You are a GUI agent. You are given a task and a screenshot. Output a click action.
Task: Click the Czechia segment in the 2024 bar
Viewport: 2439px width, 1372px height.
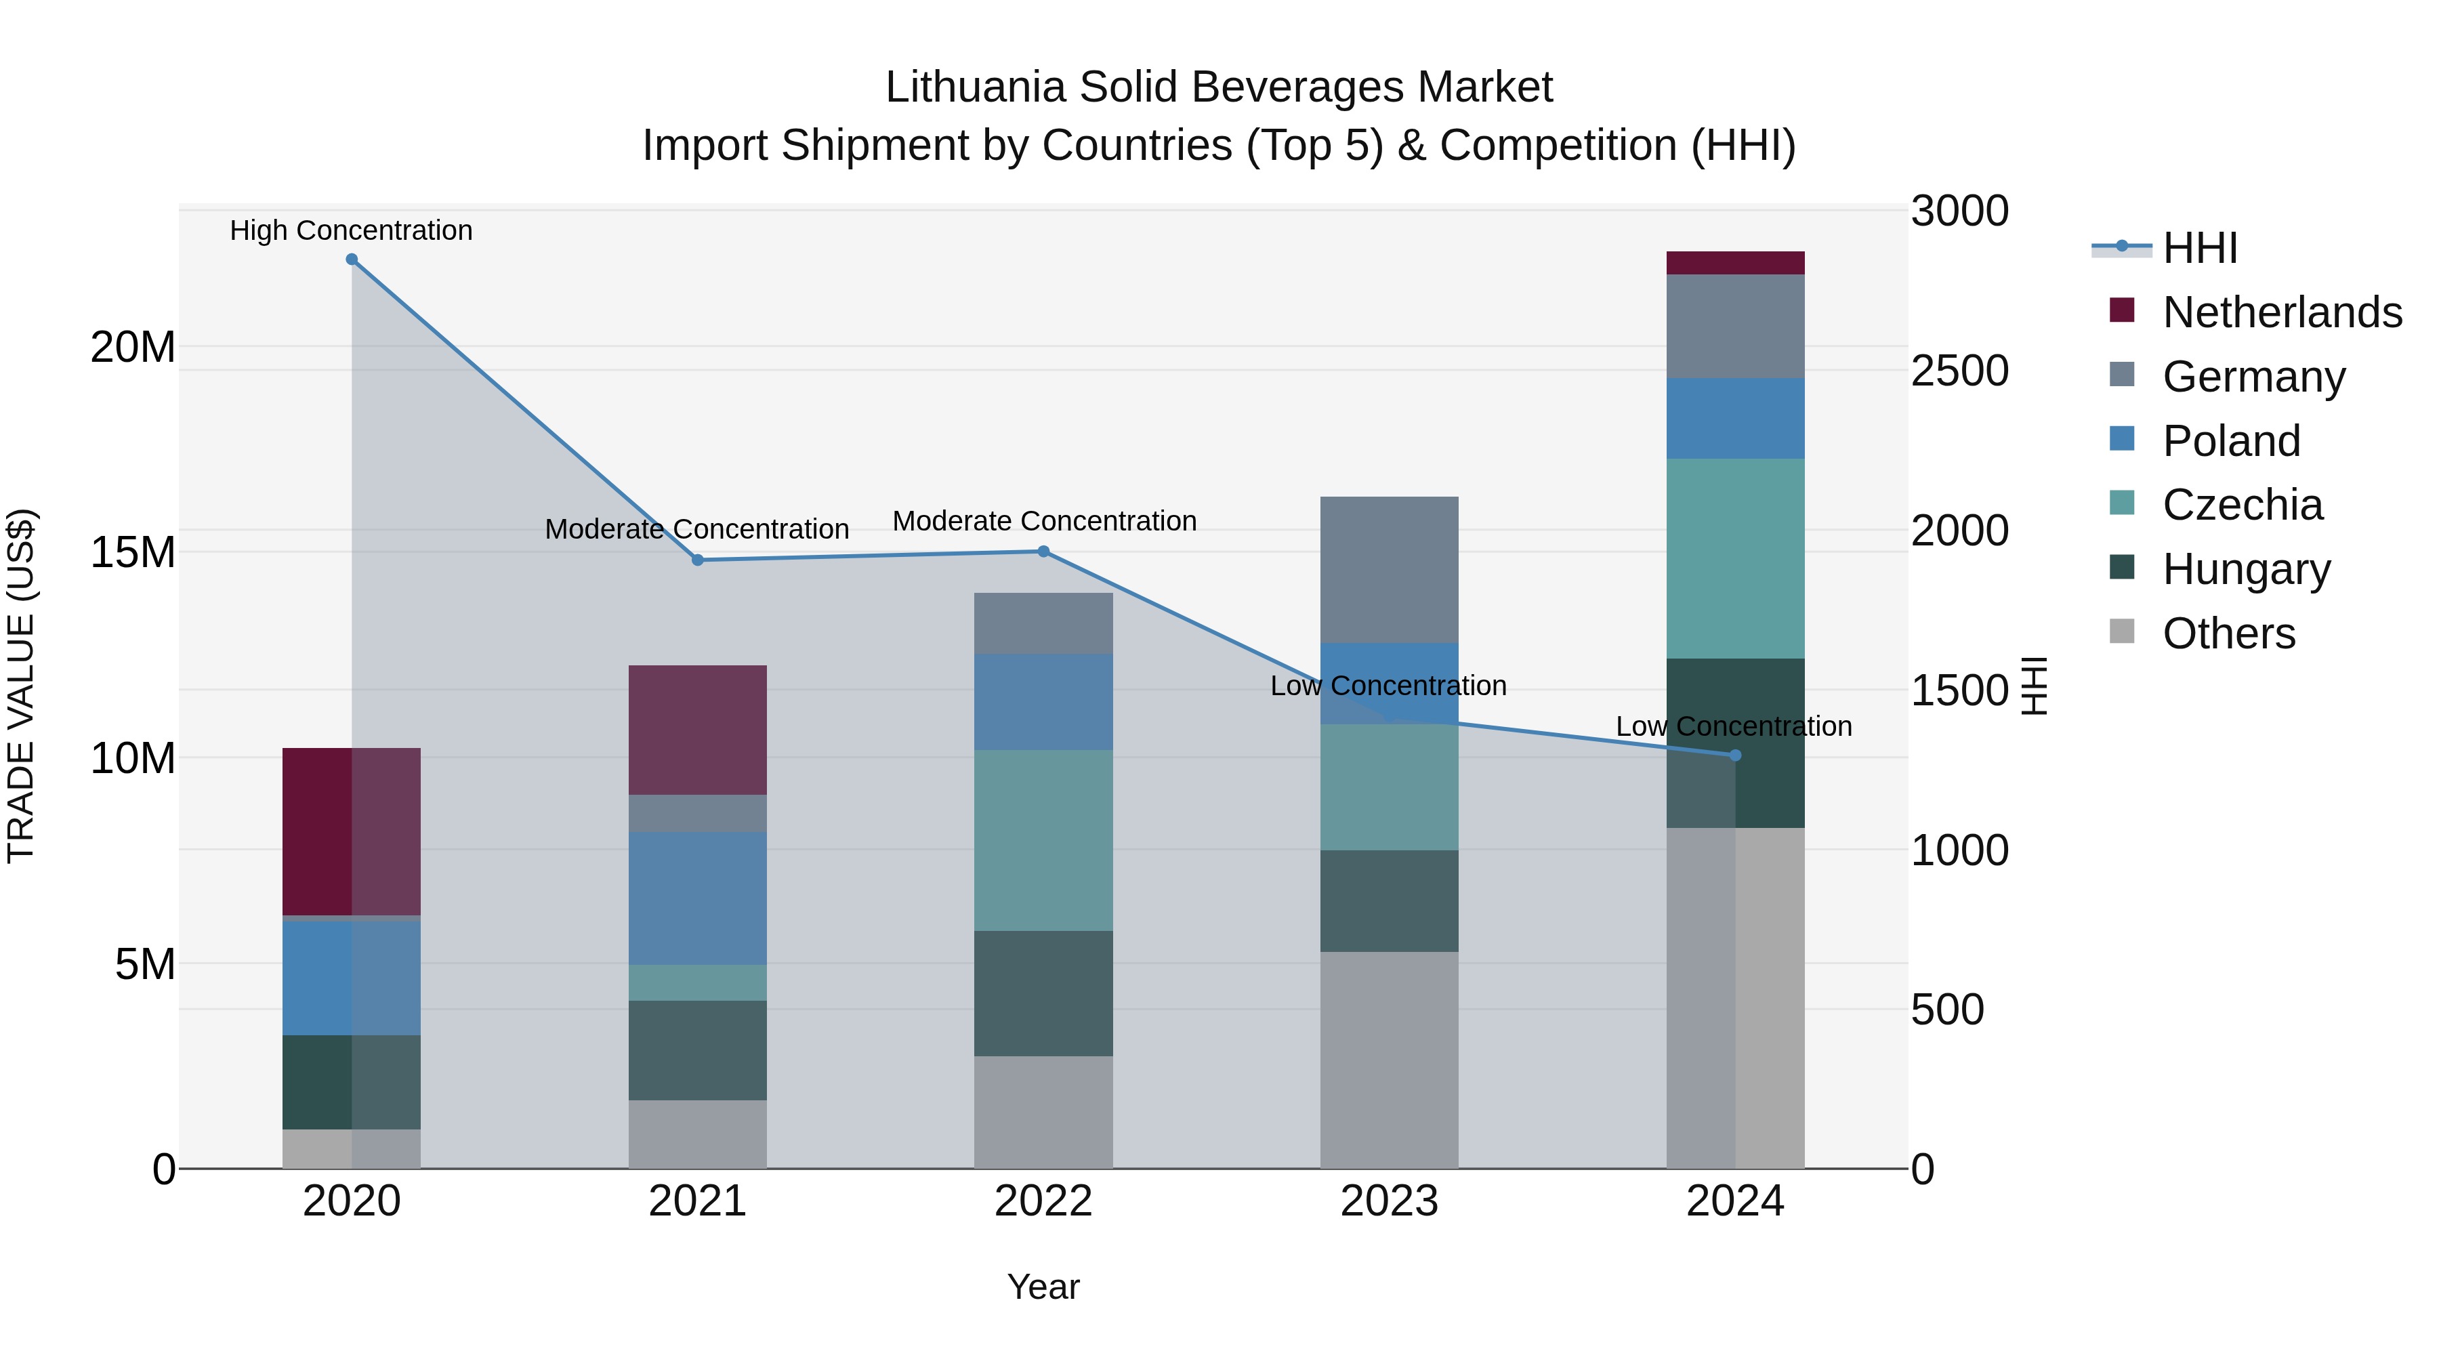pyautogui.click(x=1736, y=559)
